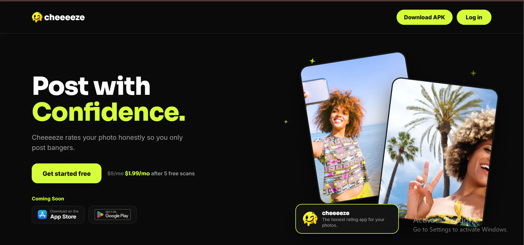This screenshot has width=524, height=245.
Task: Start with the Get started free button
Action: coord(66,173)
